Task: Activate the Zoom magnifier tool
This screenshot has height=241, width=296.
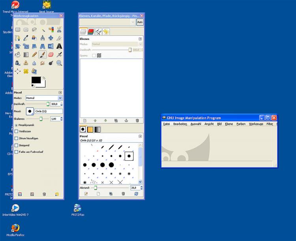Action: (59, 63)
